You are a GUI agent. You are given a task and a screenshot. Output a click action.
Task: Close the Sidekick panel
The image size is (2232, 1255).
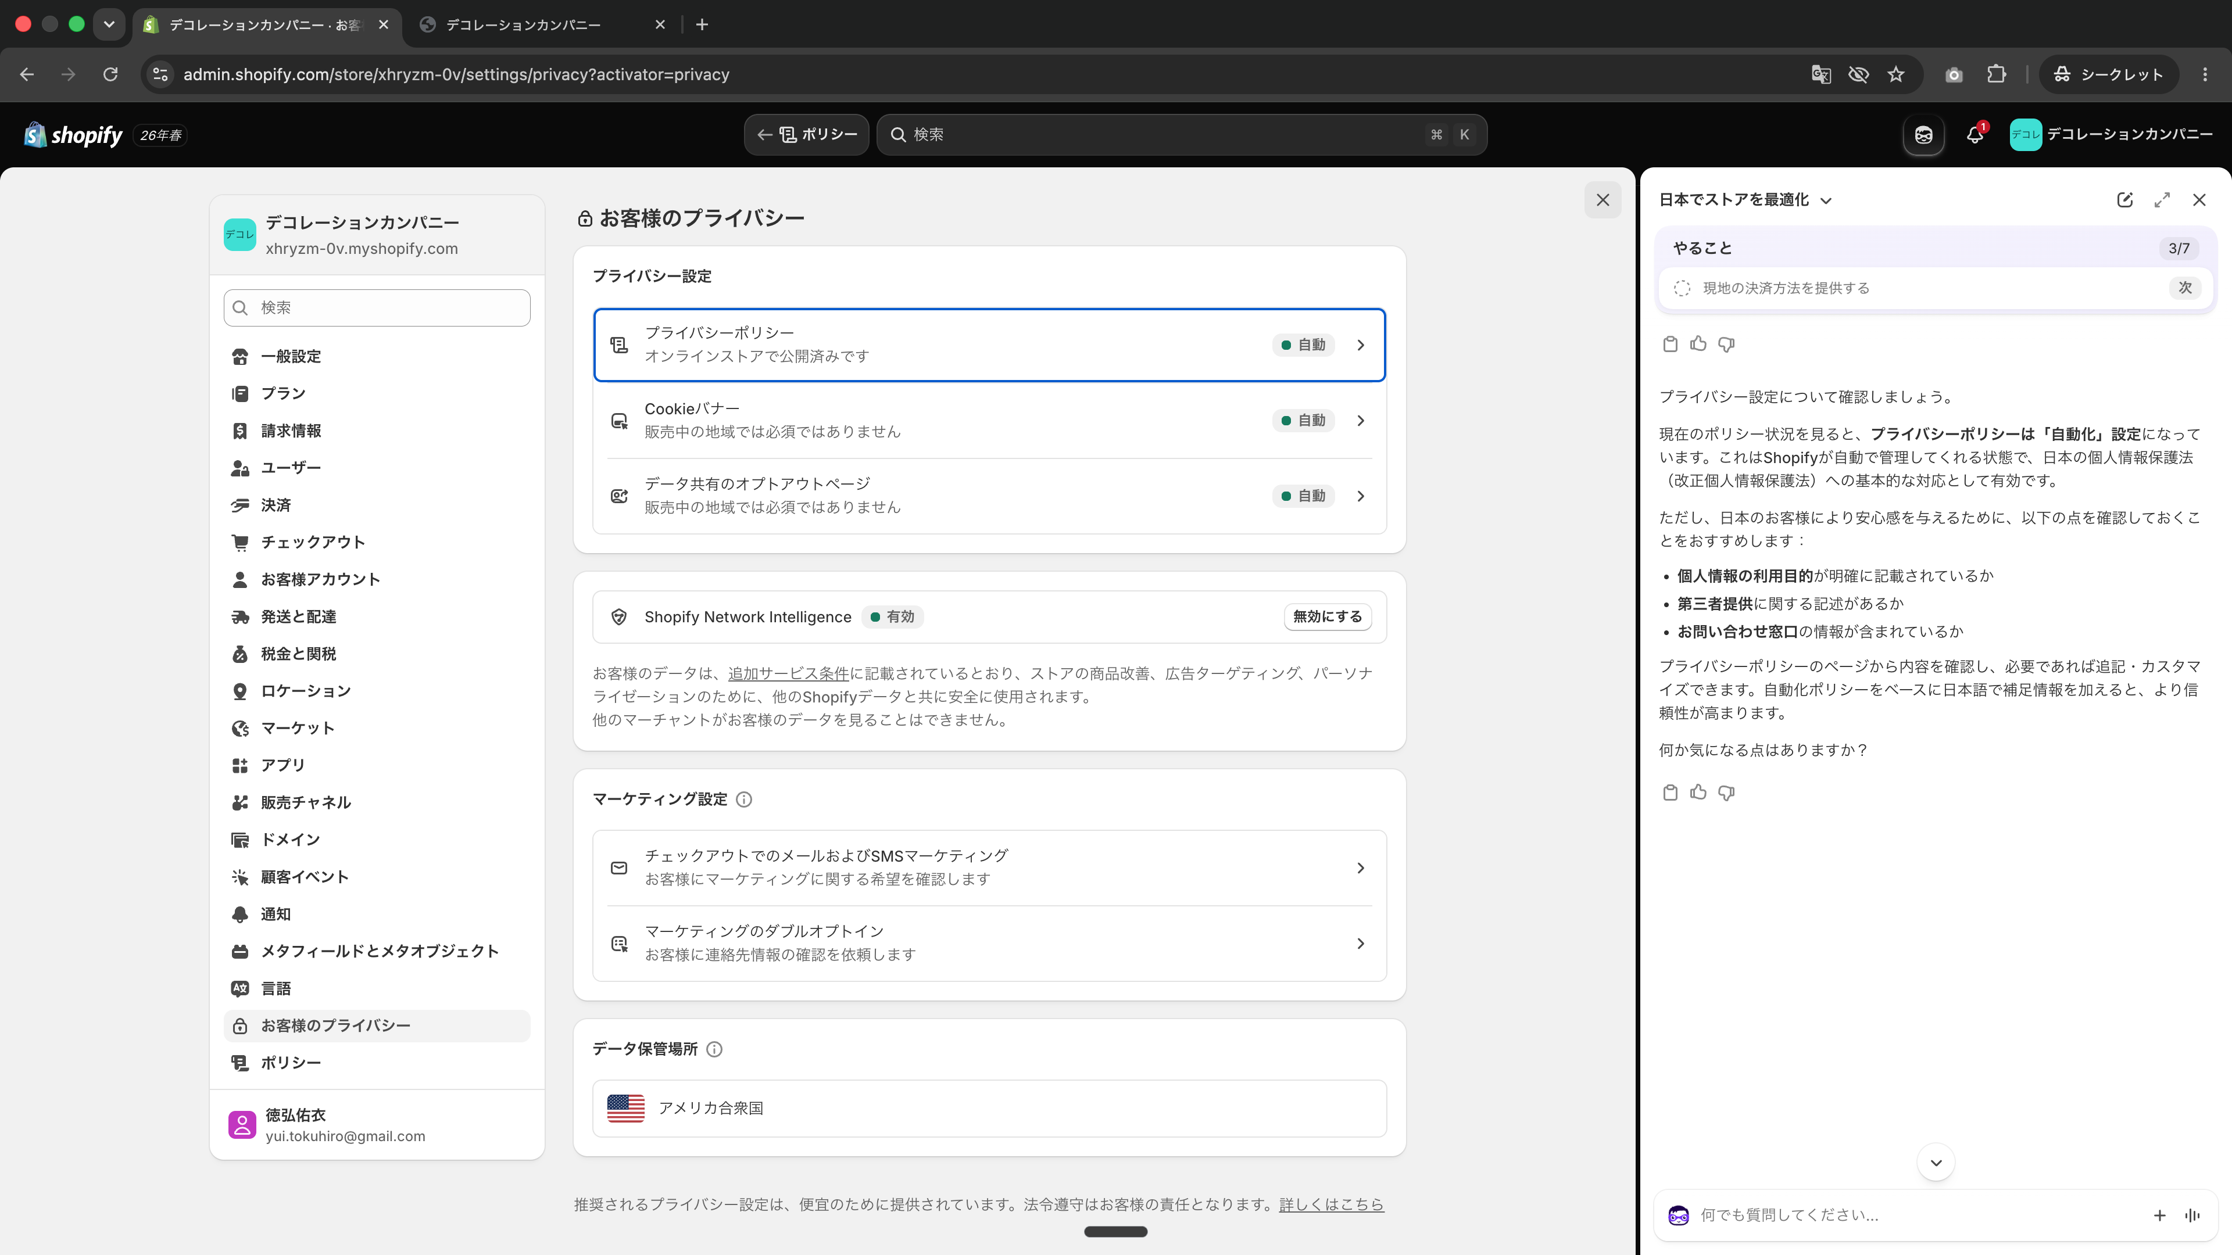2199,200
